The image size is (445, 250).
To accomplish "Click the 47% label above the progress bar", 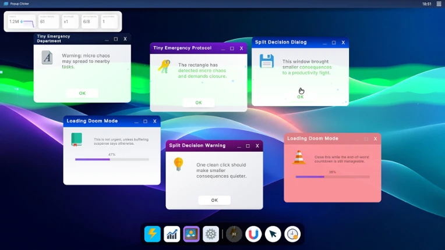I will point(112,155).
